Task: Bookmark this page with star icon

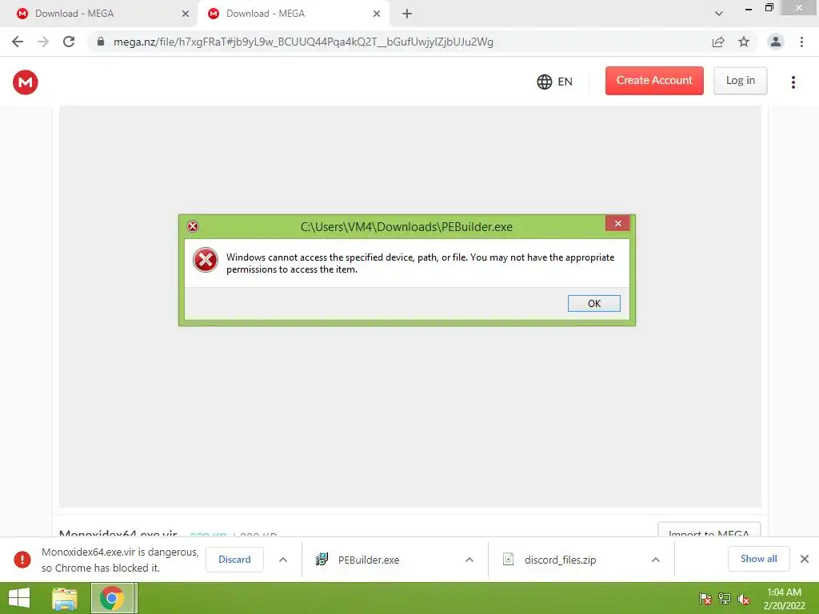Action: click(x=744, y=42)
